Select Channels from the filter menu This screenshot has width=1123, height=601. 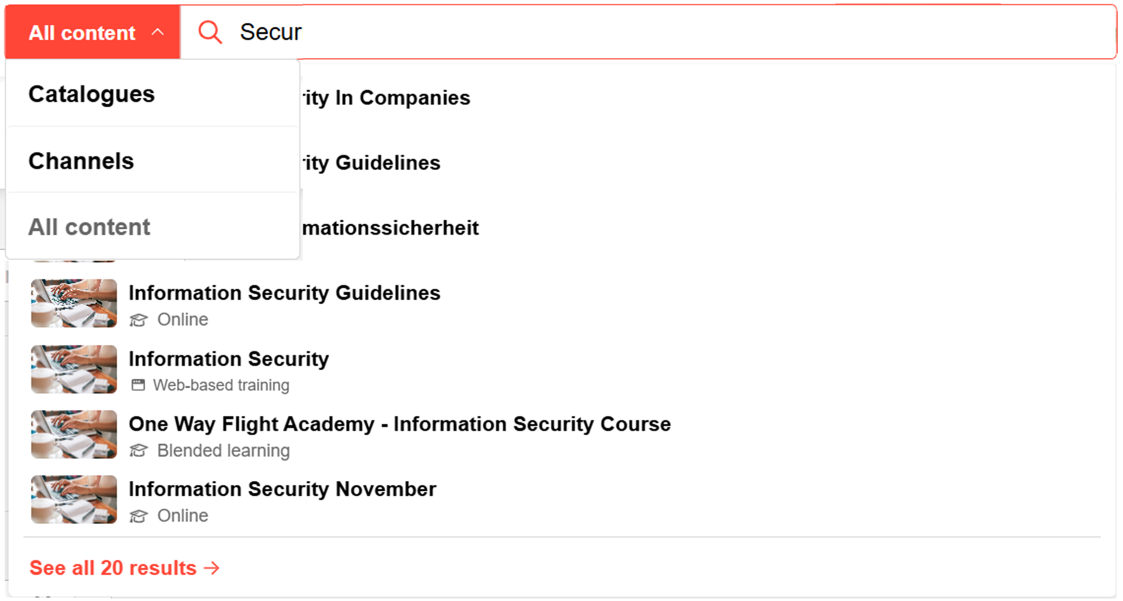pyautogui.click(x=81, y=161)
